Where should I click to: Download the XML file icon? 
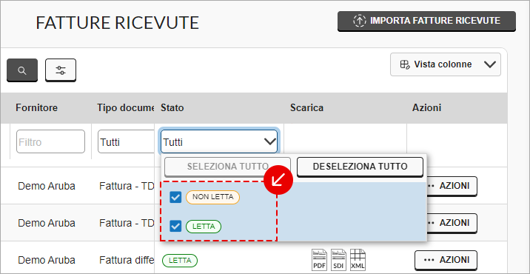[358, 260]
